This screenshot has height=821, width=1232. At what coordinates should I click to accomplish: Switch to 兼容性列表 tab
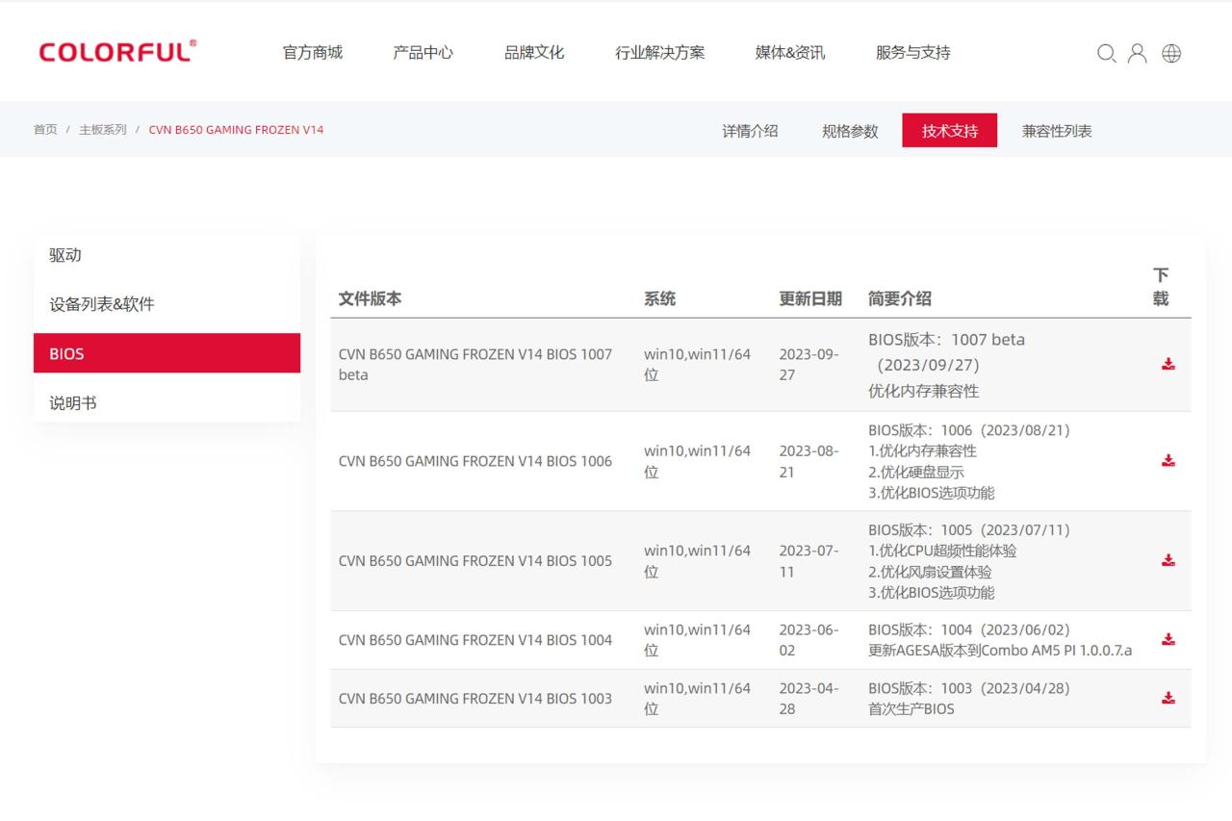pyautogui.click(x=1057, y=131)
